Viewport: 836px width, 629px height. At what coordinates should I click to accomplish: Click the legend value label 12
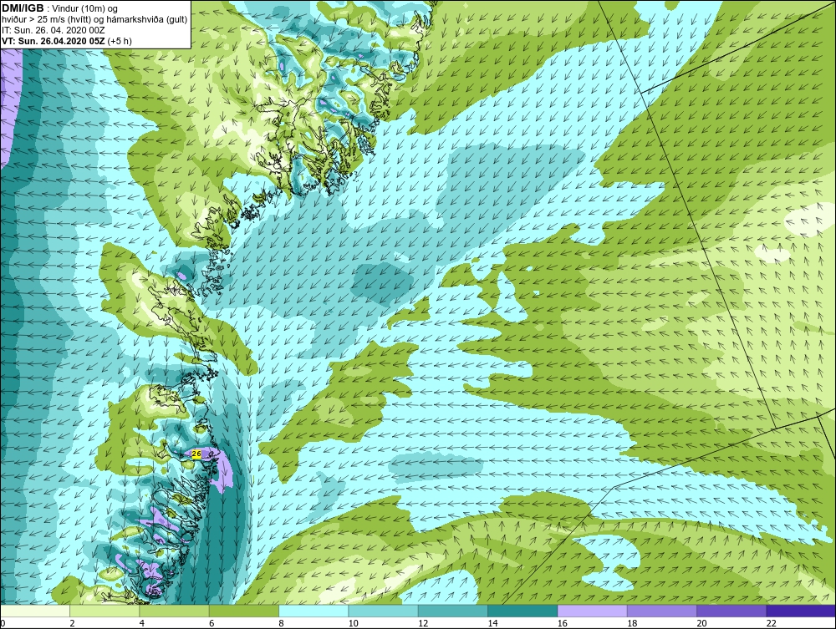point(423,623)
